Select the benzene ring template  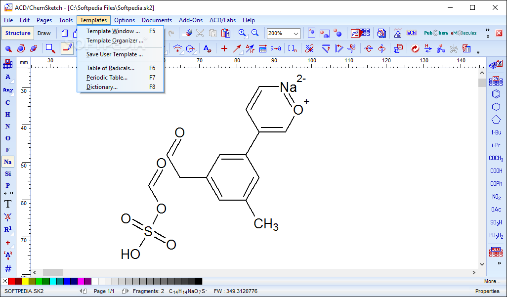tap(496, 94)
